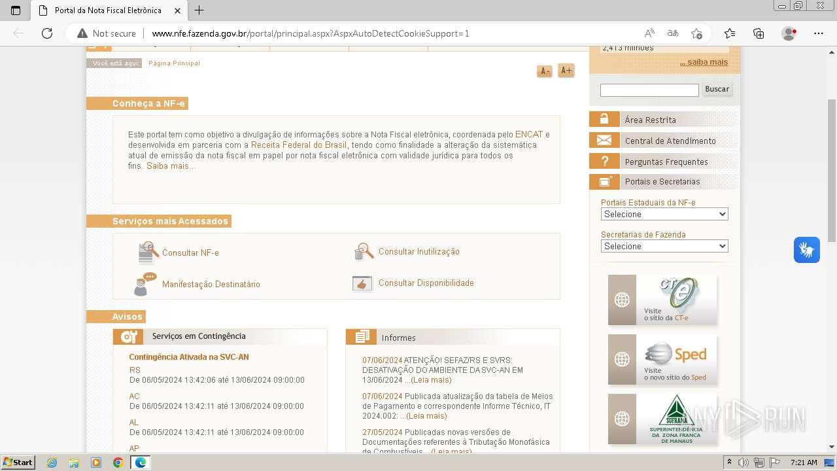Click the Informes news icon

pyautogui.click(x=361, y=336)
